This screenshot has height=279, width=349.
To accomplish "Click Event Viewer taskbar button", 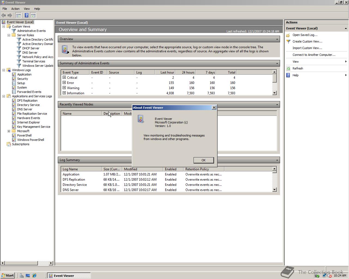I will coord(69,275).
